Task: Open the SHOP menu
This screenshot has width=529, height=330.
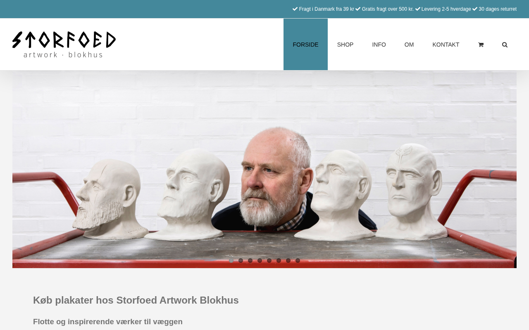Action: (x=345, y=45)
